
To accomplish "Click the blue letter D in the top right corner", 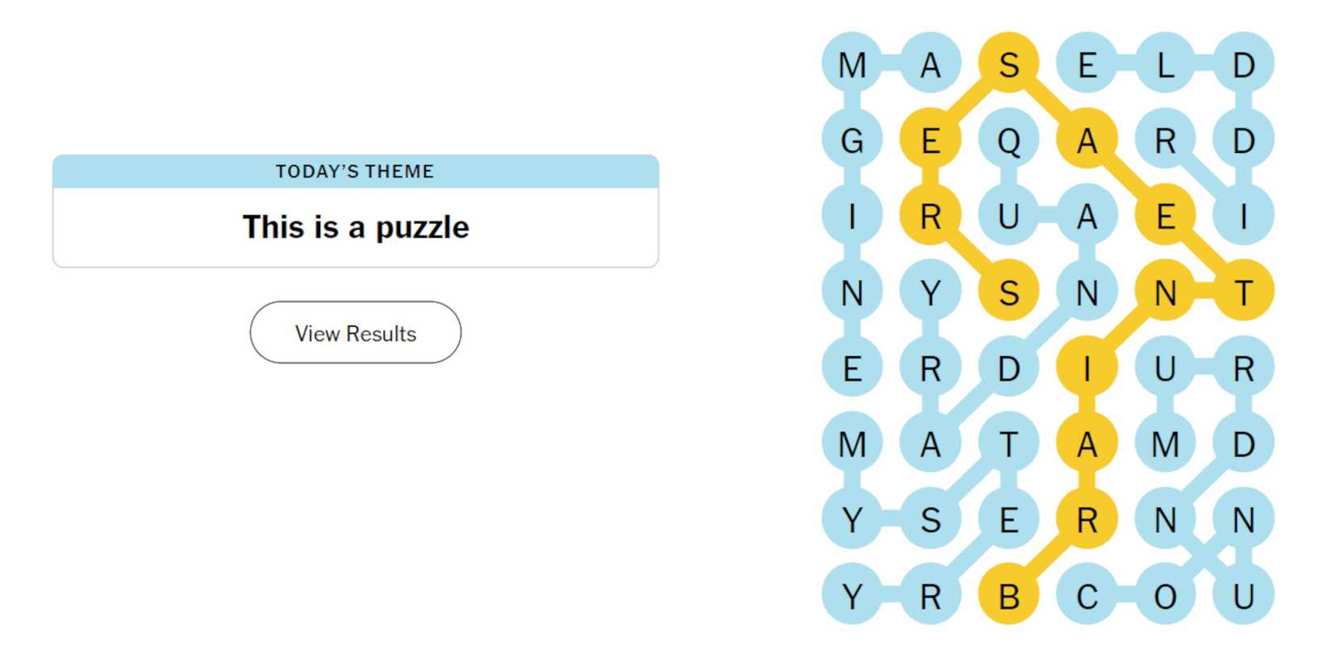I will 1245,64.
